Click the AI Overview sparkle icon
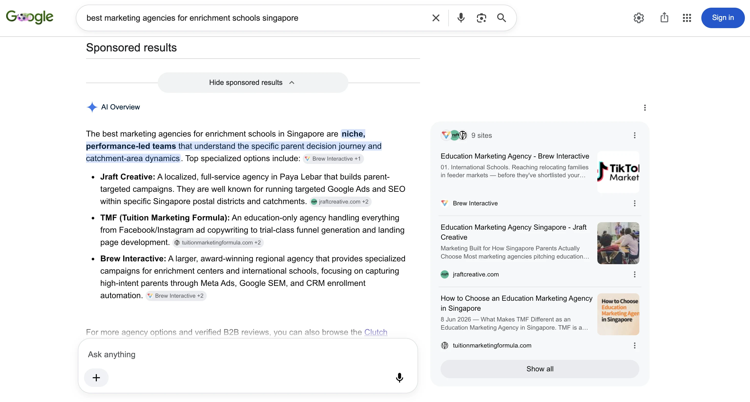 point(92,107)
